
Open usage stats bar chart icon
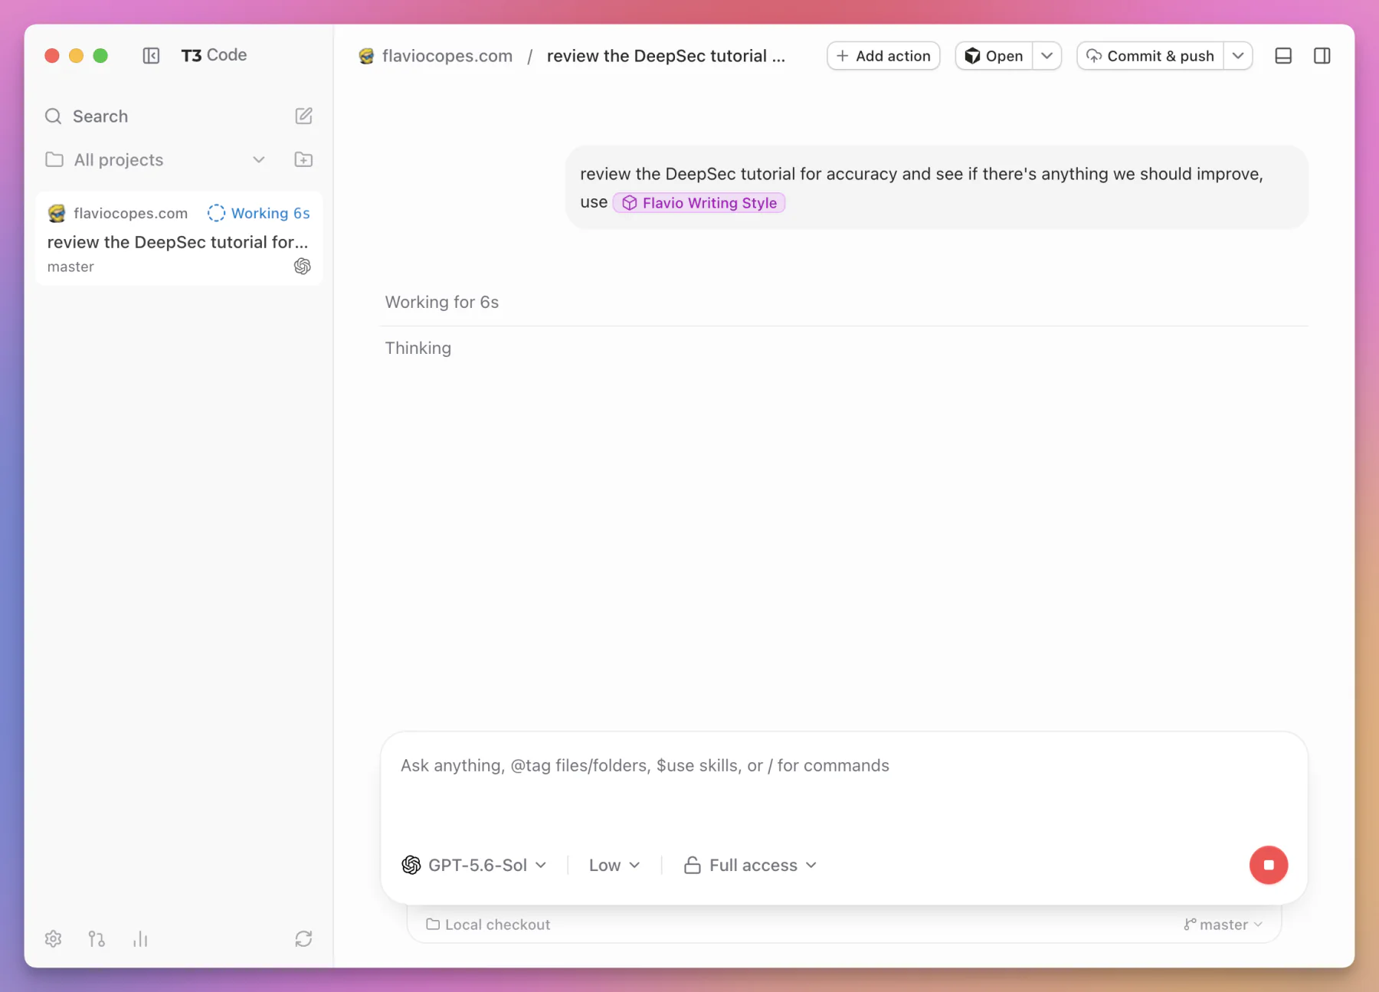click(x=140, y=938)
